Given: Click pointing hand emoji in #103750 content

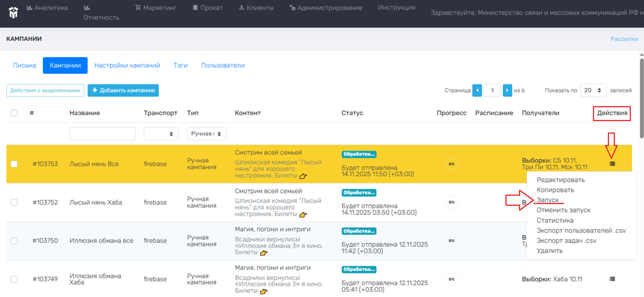Looking at the screenshot, I should point(264,253).
